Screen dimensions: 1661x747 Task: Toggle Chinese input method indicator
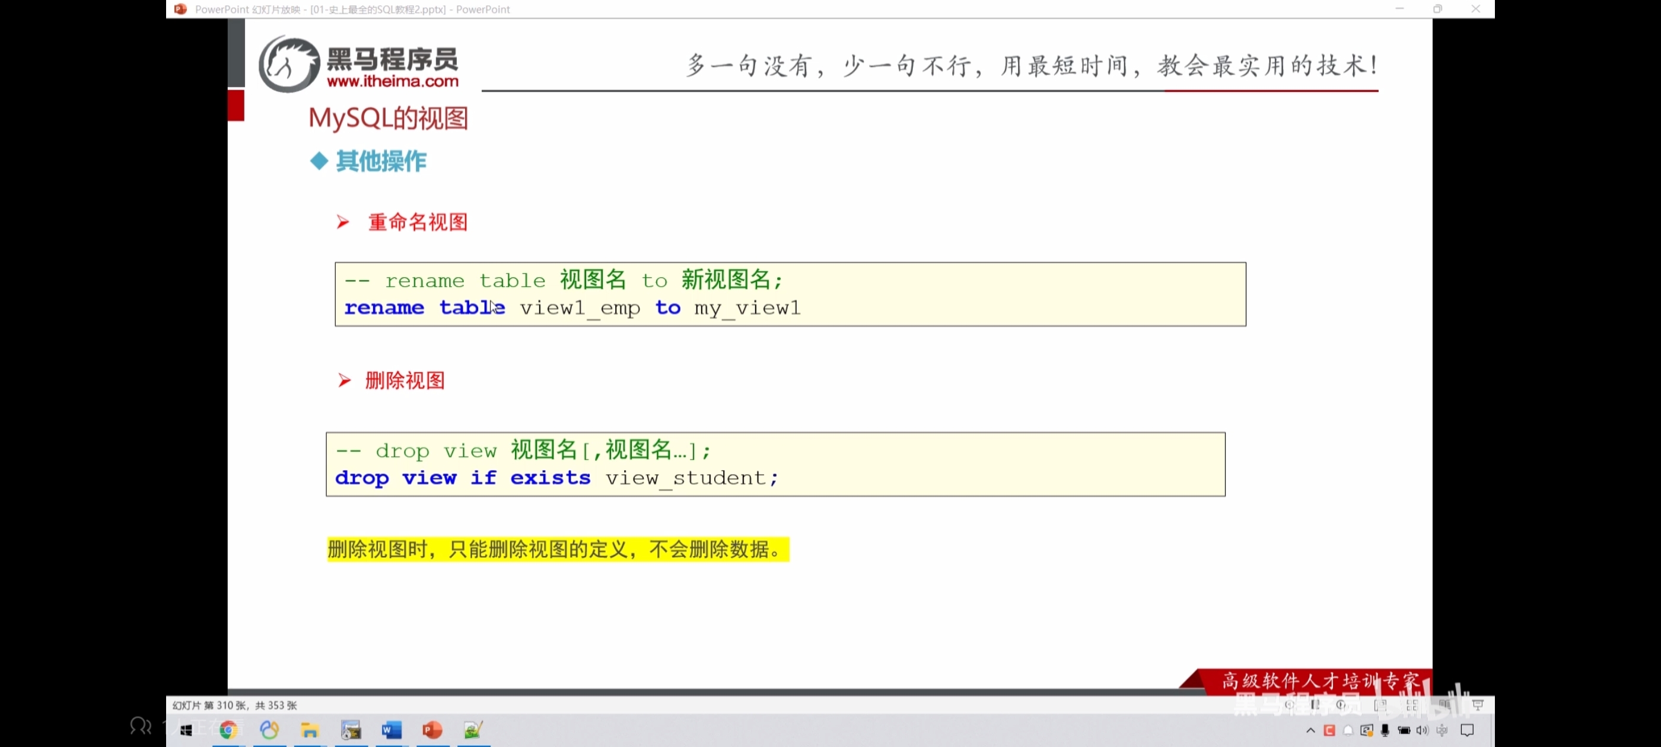coord(1442,730)
